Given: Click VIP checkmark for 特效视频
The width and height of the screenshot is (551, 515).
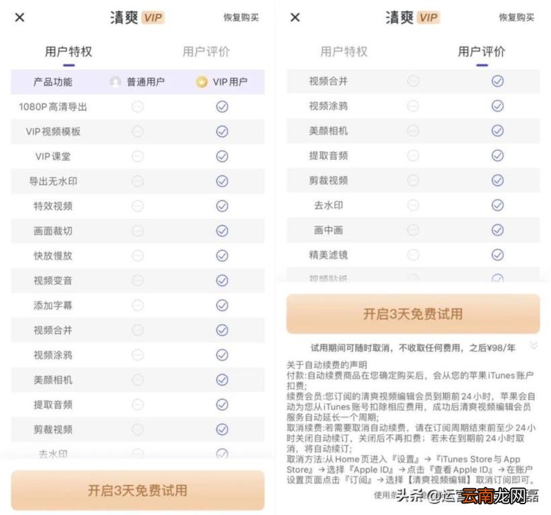Looking at the screenshot, I should 222,206.
